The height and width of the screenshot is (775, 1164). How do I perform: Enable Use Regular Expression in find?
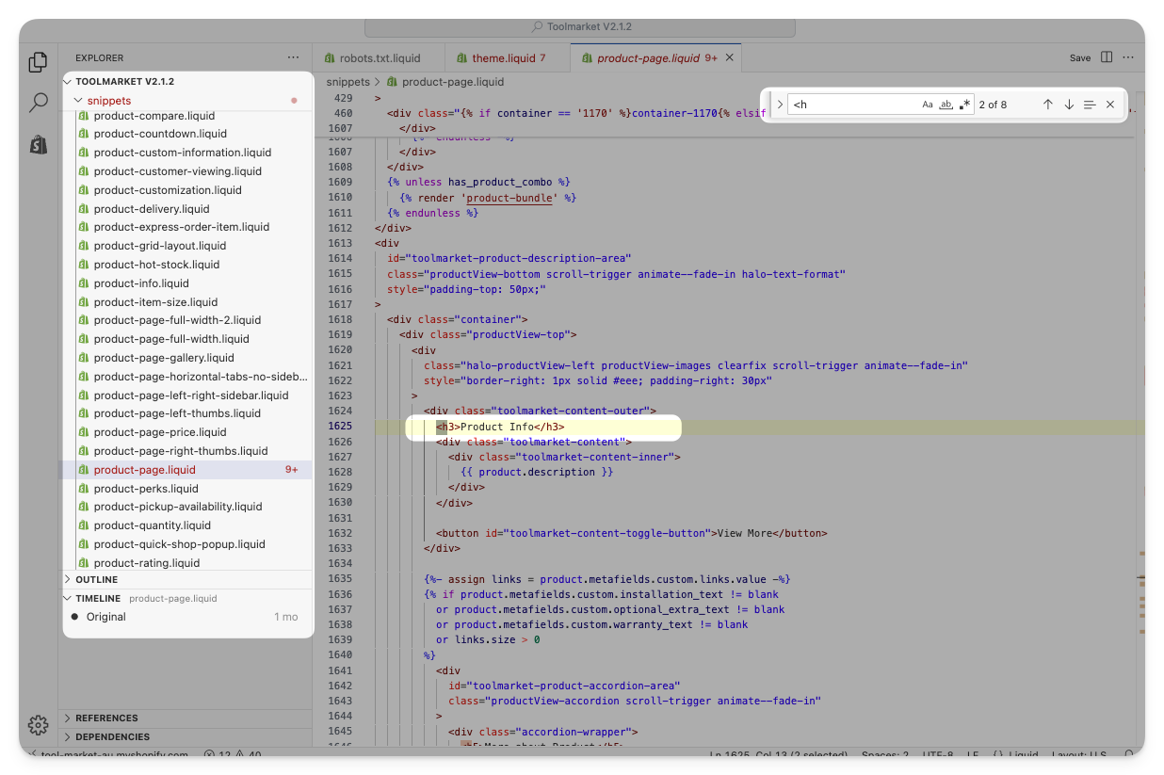click(x=964, y=105)
